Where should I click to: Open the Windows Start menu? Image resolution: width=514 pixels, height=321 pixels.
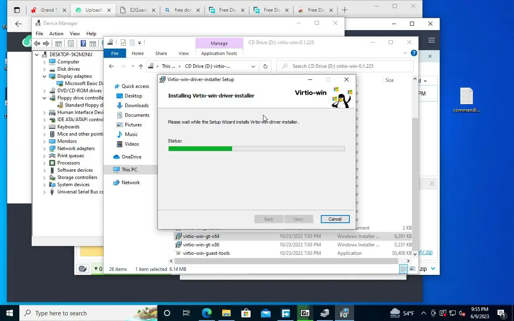(x=9, y=313)
